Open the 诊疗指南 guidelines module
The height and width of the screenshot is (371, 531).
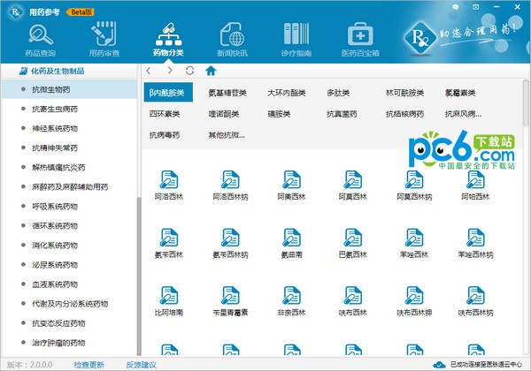click(x=295, y=40)
